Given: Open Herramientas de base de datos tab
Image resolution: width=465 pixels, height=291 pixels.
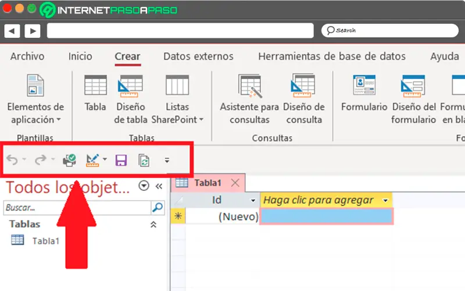Looking at the screenshot, I should [332, 56].
